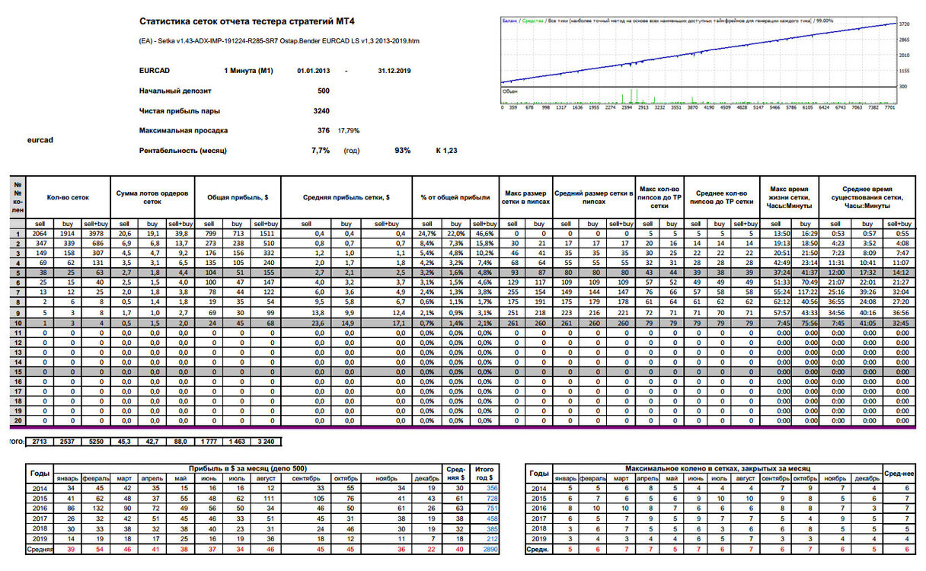Click the end date '31.12.2019'
Viewport: 926px width, 571px height.
pos(394,70)
